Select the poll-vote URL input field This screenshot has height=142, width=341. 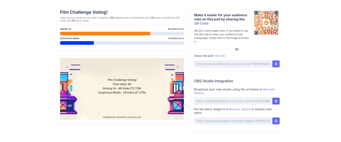233,64
